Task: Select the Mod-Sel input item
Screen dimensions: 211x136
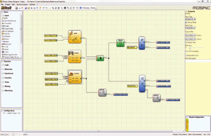Action: (6, 34)
